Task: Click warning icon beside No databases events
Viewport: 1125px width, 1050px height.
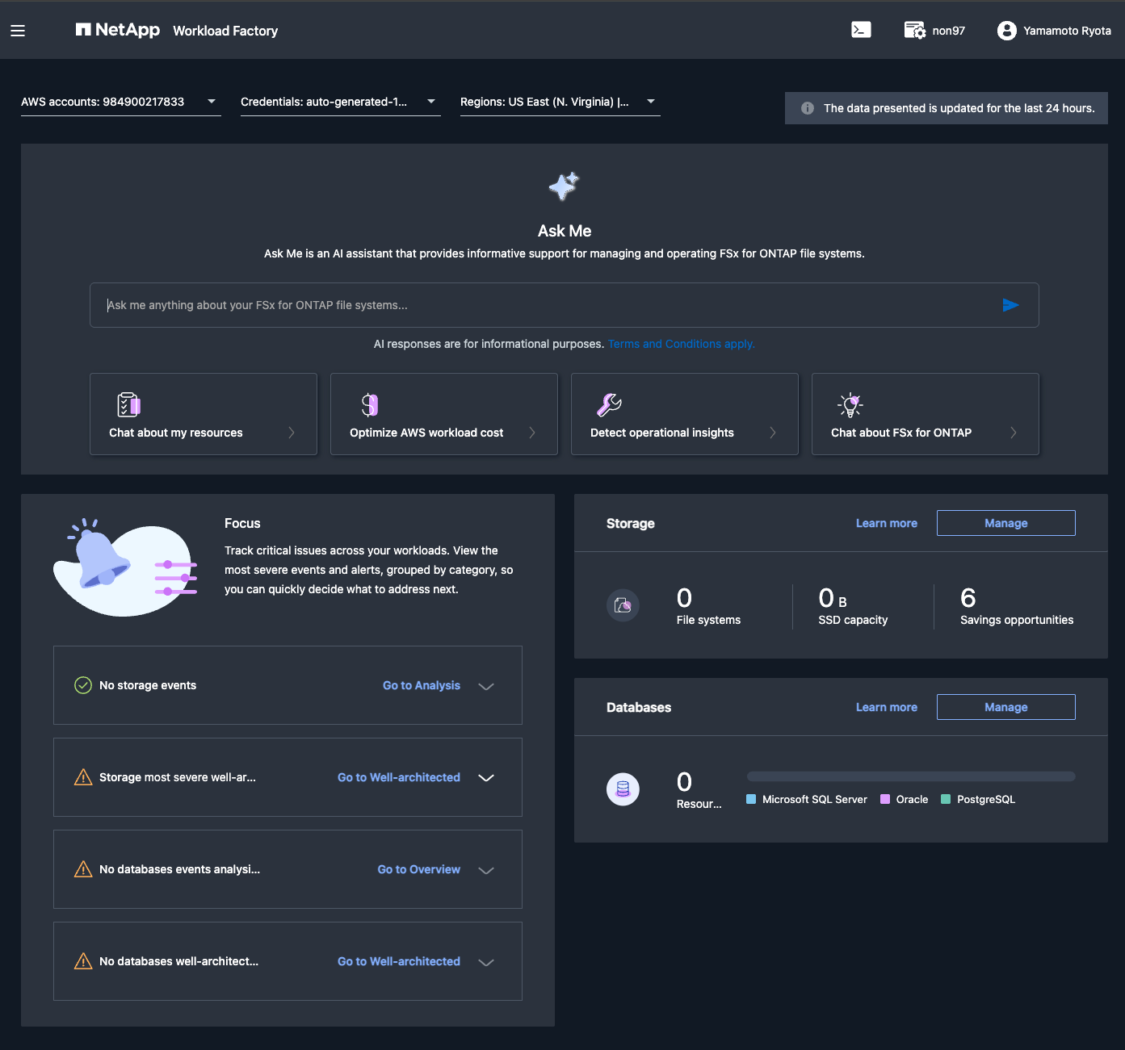Action: pos(83,869)
